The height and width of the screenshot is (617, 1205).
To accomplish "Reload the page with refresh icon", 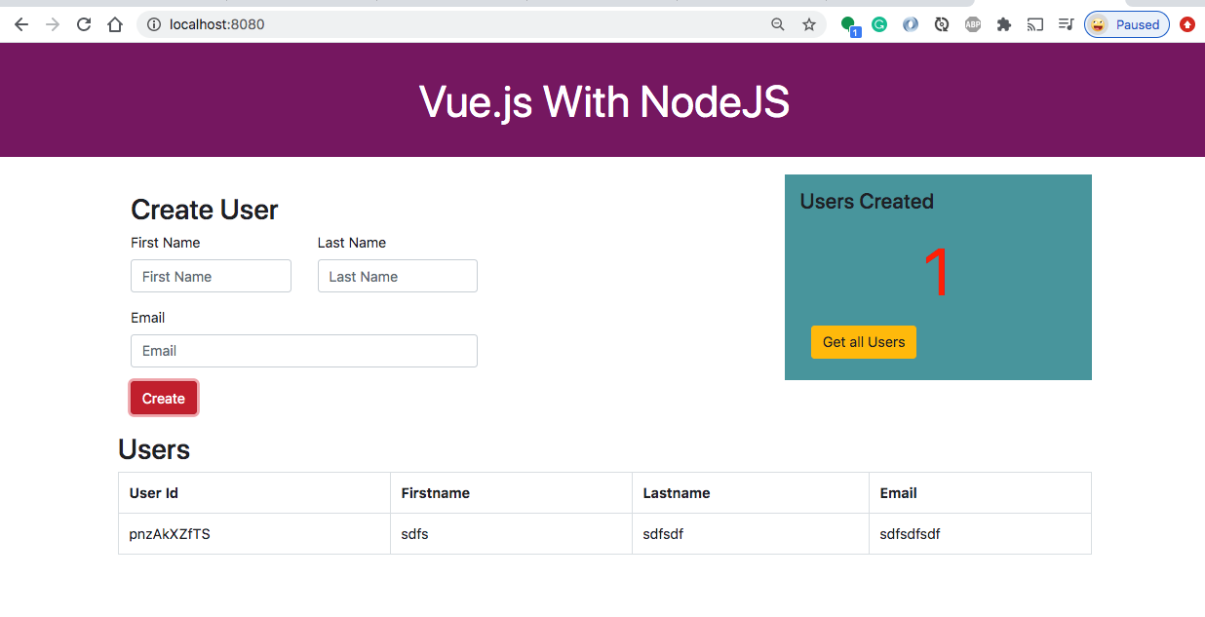I will [x=84, y=24].
